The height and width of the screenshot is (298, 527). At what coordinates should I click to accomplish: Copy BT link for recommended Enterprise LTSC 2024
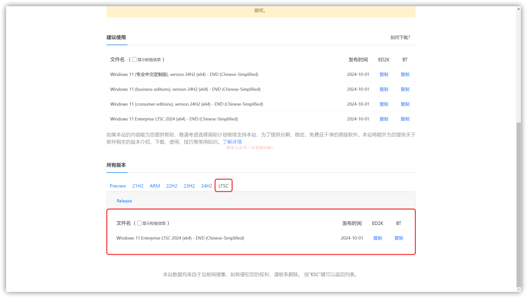pyautogui.click(x=405, y=119)
